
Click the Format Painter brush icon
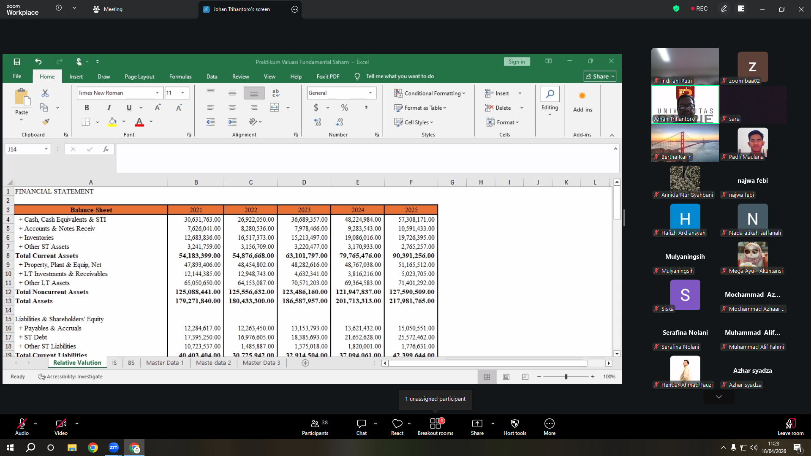[x=45, y=122]
